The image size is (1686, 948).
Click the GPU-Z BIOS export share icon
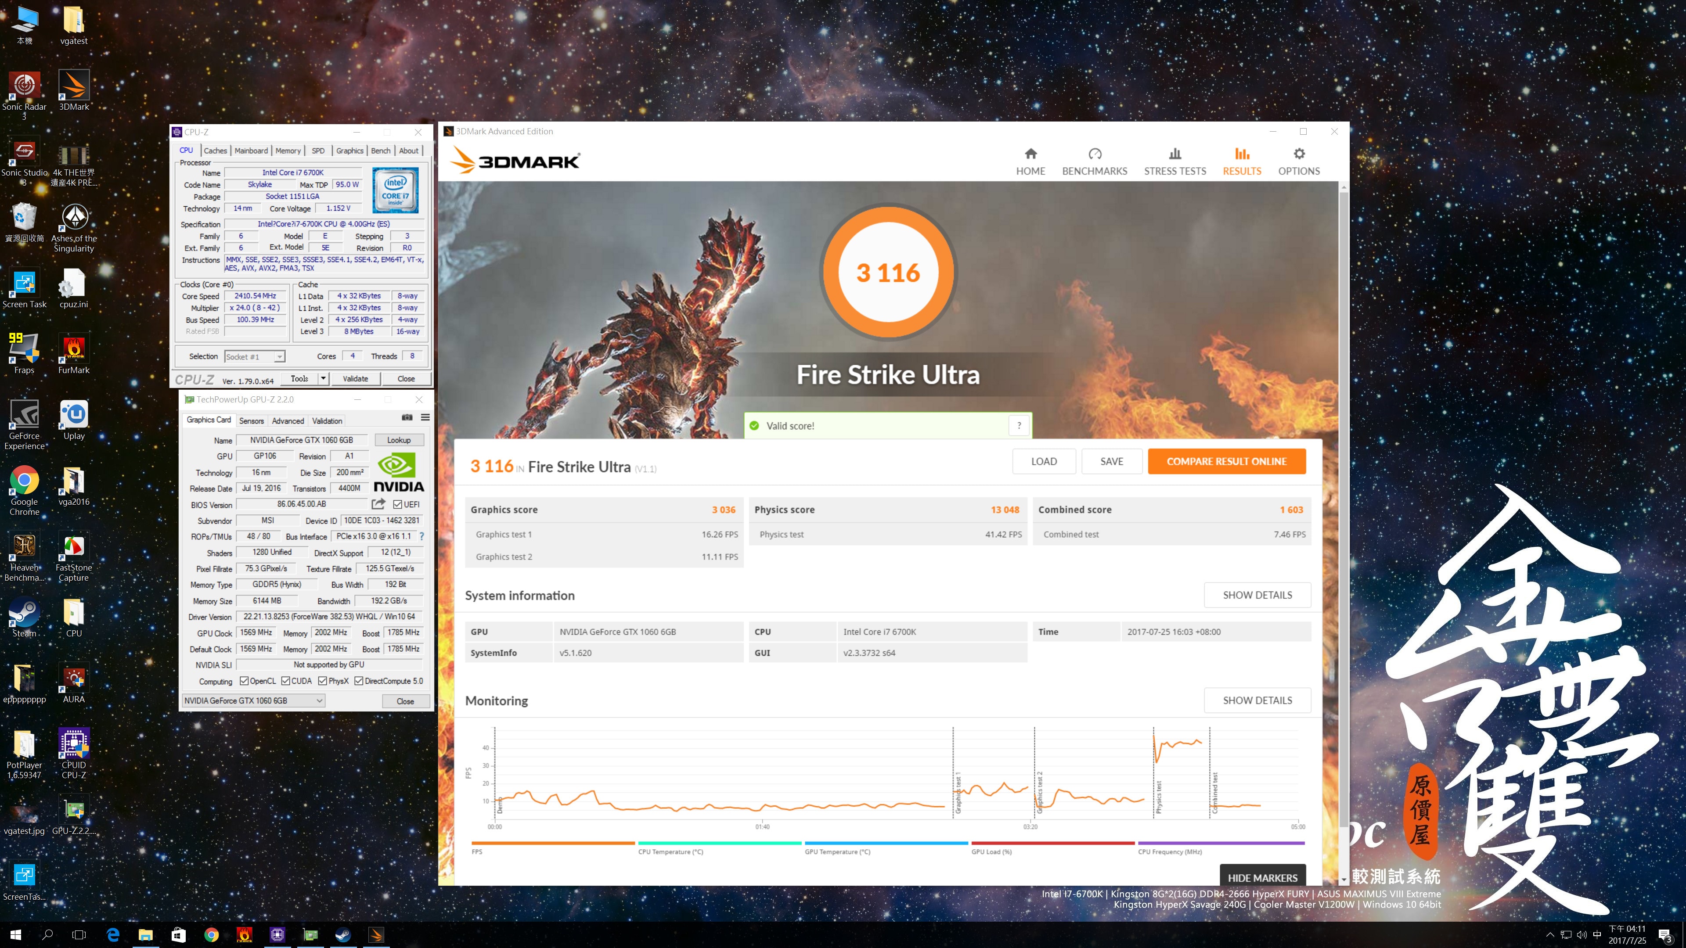pyautogui.click(x=378, y=504)
